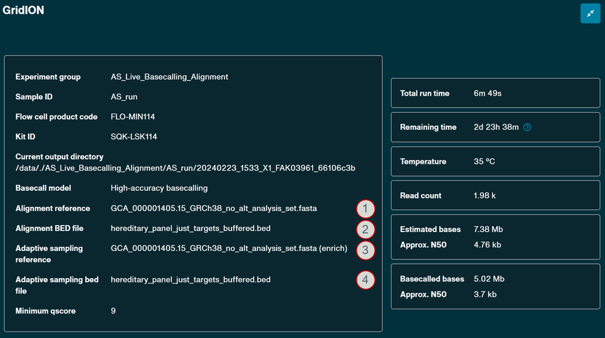Click the Minimum qscore label
The width and height of the screenshot is (605, 338).
point(45,311)
